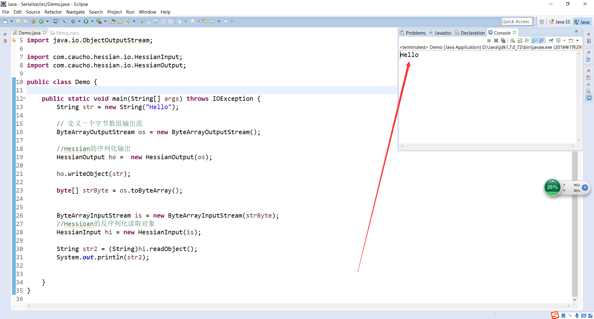Select the String.class editor tab

(x=67, y=33)
